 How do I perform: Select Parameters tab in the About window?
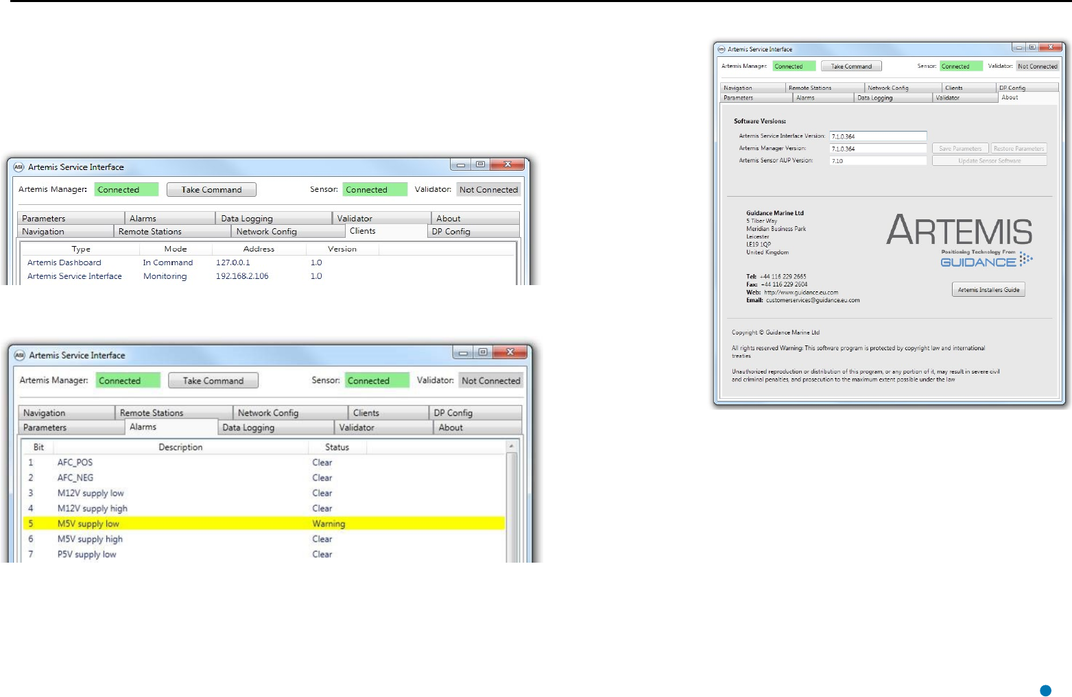[757, 98]
